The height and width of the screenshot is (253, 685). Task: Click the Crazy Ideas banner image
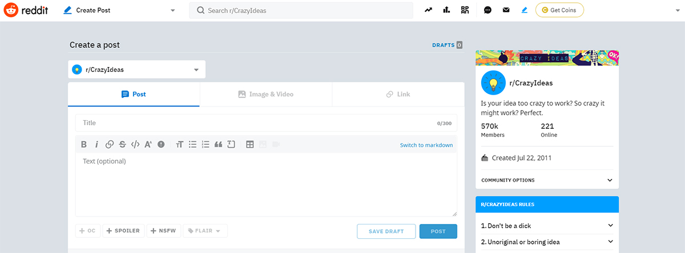[x=547, y=58]
